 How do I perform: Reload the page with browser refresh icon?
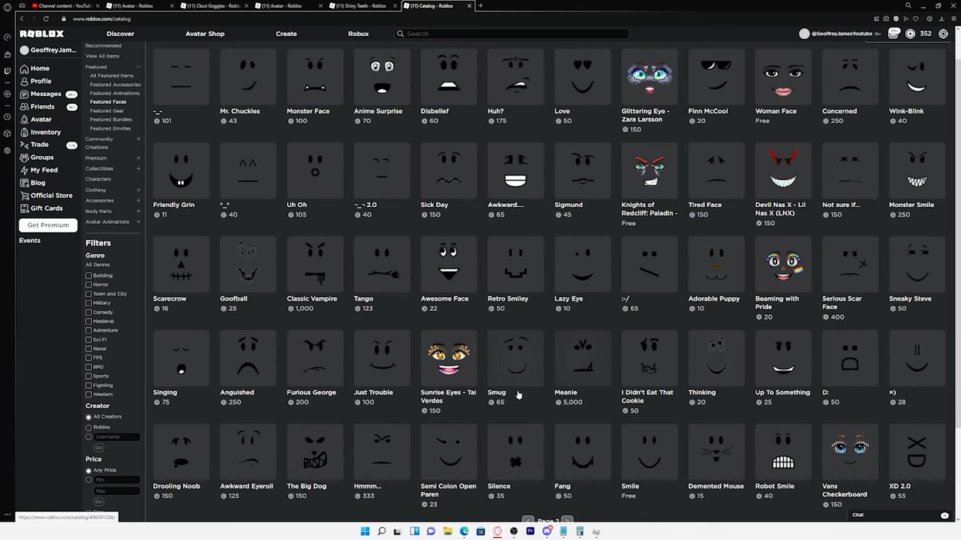coord(46,18)
